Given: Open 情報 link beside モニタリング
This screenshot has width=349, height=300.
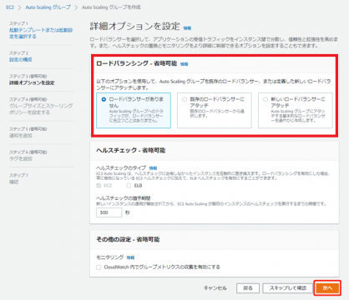Looking at the screenshot, I should pyautogui.click(x=130, y=257).
